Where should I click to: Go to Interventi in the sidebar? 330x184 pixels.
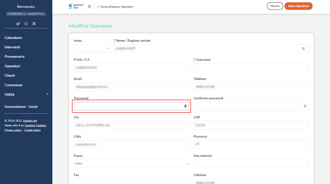pyautogui.click(x=12, y=47)
